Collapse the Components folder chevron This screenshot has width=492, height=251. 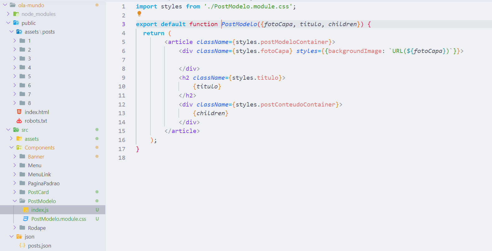[x=12, y=147]
